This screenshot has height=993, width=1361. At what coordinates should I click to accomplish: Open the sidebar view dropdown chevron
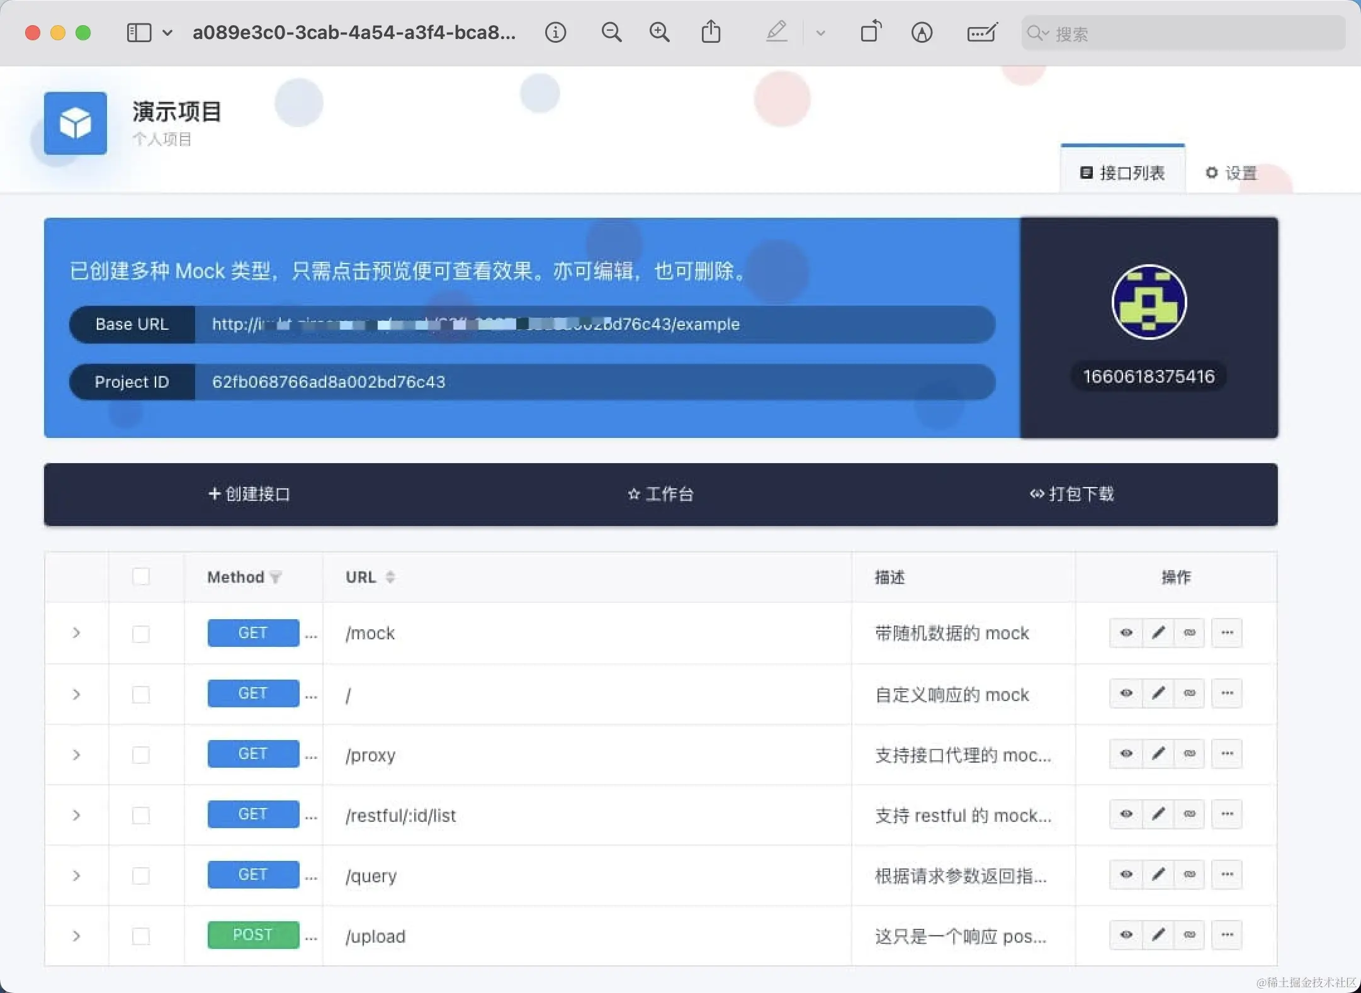(167, 32)
